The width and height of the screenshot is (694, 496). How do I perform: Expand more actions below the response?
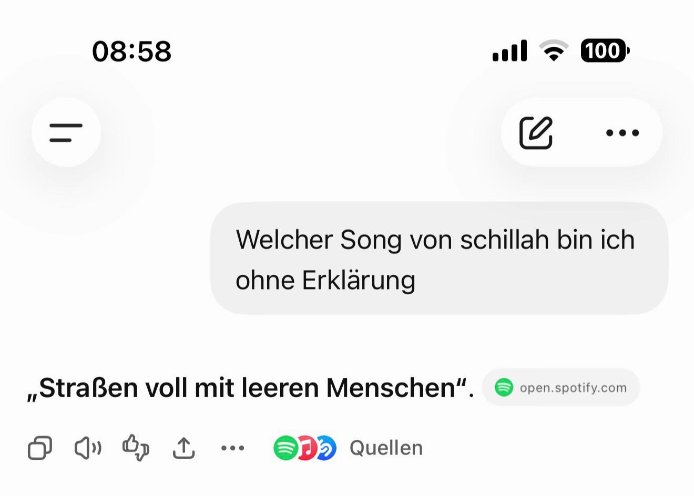[232, 448]
